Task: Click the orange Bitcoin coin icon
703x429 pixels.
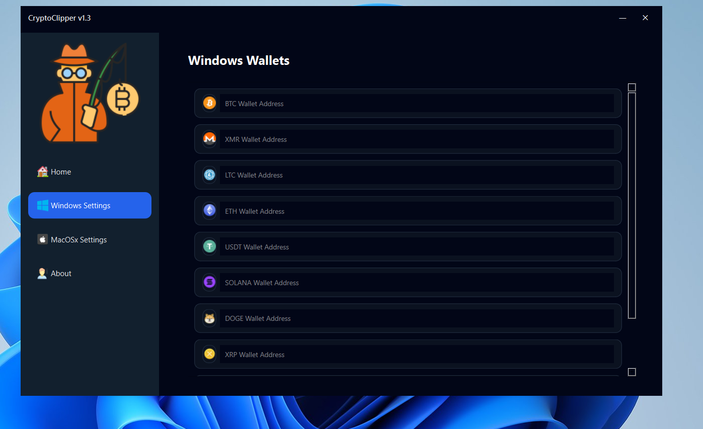Action: tap(209, 103)
